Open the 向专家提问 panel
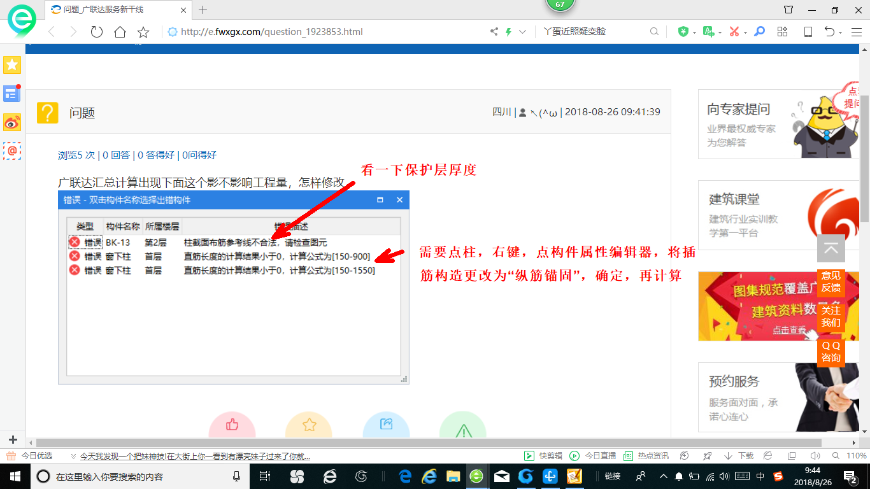This screenshot has height=489, width=870. [x=779, y=124]
